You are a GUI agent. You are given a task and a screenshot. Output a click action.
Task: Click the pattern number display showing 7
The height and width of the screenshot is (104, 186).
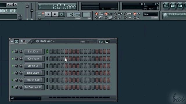click(x=87, y=15)
